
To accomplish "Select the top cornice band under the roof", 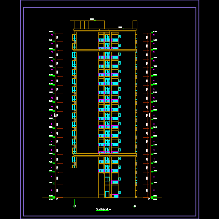I will pos(105,30).
